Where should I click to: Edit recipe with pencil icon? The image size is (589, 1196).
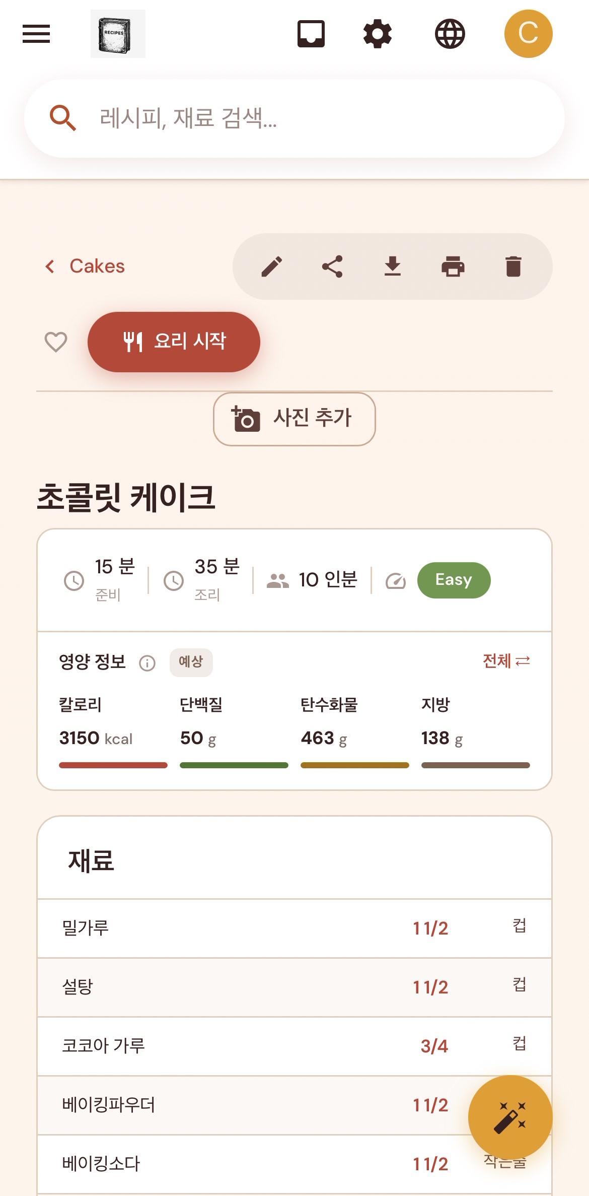(272, 267)
